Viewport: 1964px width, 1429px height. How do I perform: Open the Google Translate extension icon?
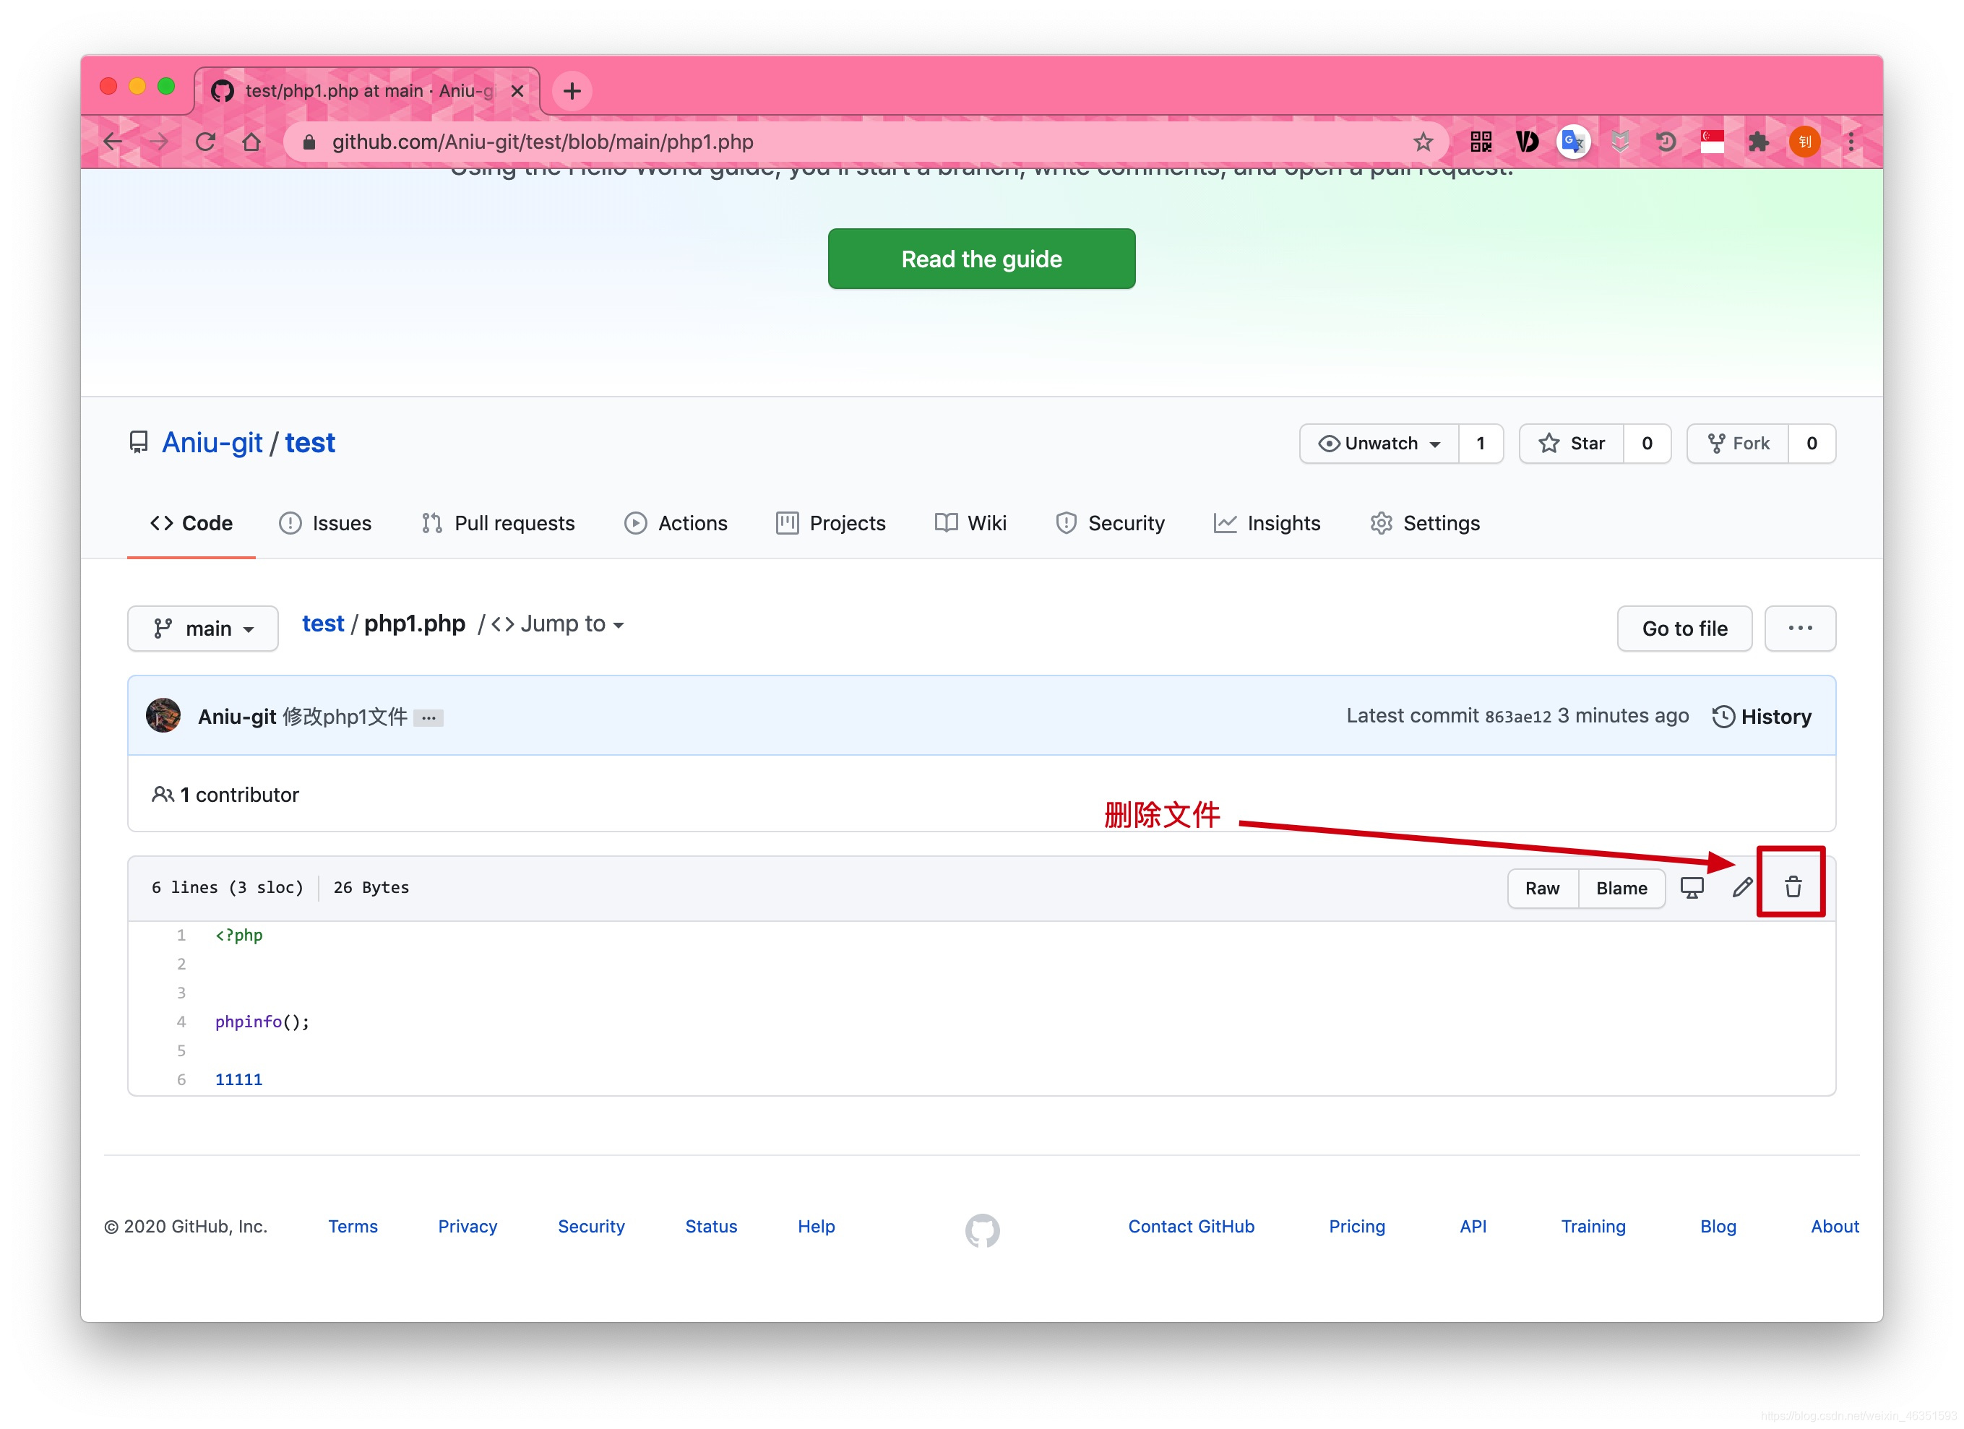pos(1572,142)
